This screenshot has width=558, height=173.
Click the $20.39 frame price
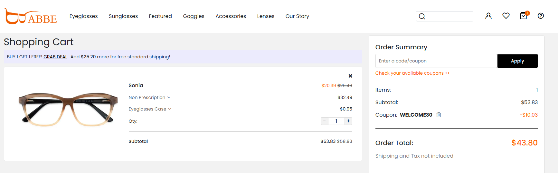tap(328, 86)
